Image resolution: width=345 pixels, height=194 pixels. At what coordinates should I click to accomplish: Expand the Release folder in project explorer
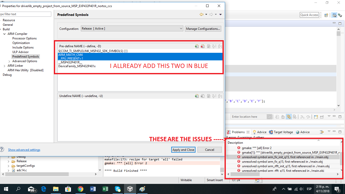(9, 161)
